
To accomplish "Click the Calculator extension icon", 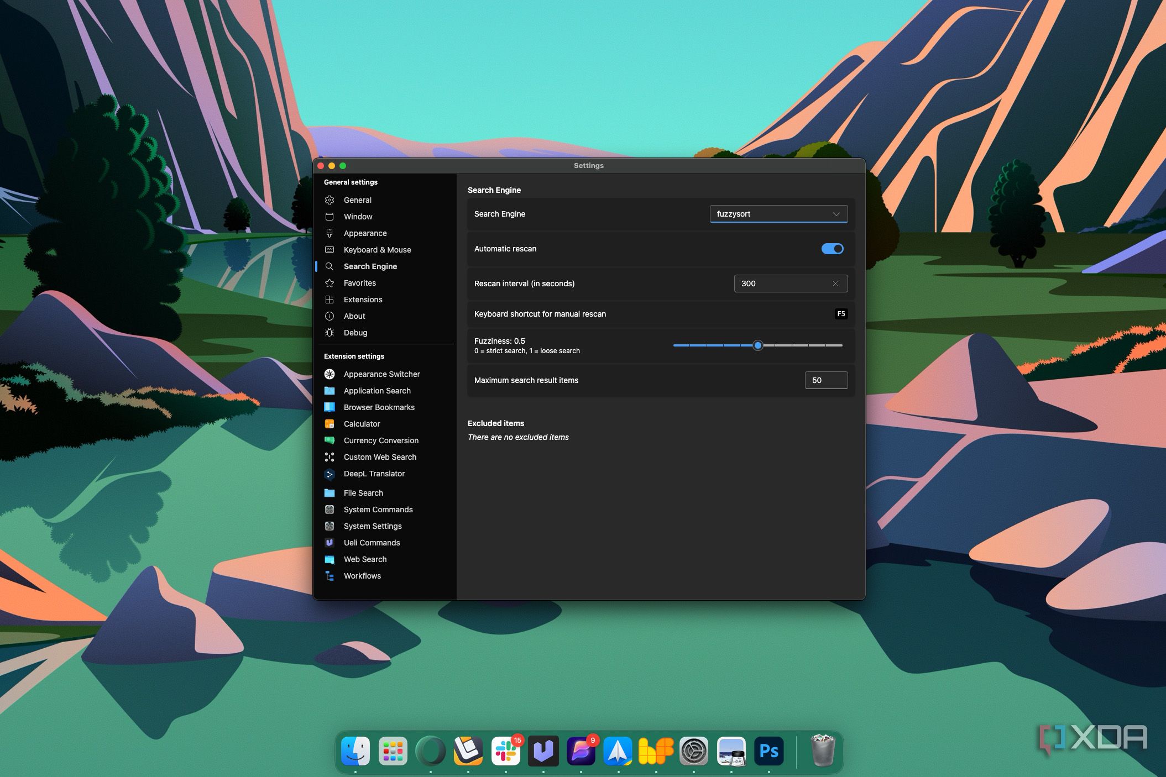I will (x=330, y=424).
